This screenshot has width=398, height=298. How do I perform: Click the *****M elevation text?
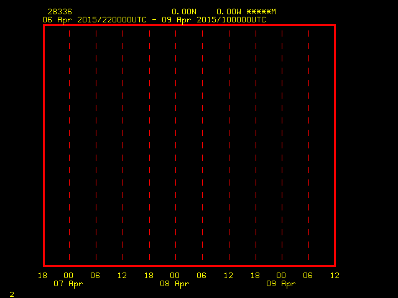coord(261,12)
